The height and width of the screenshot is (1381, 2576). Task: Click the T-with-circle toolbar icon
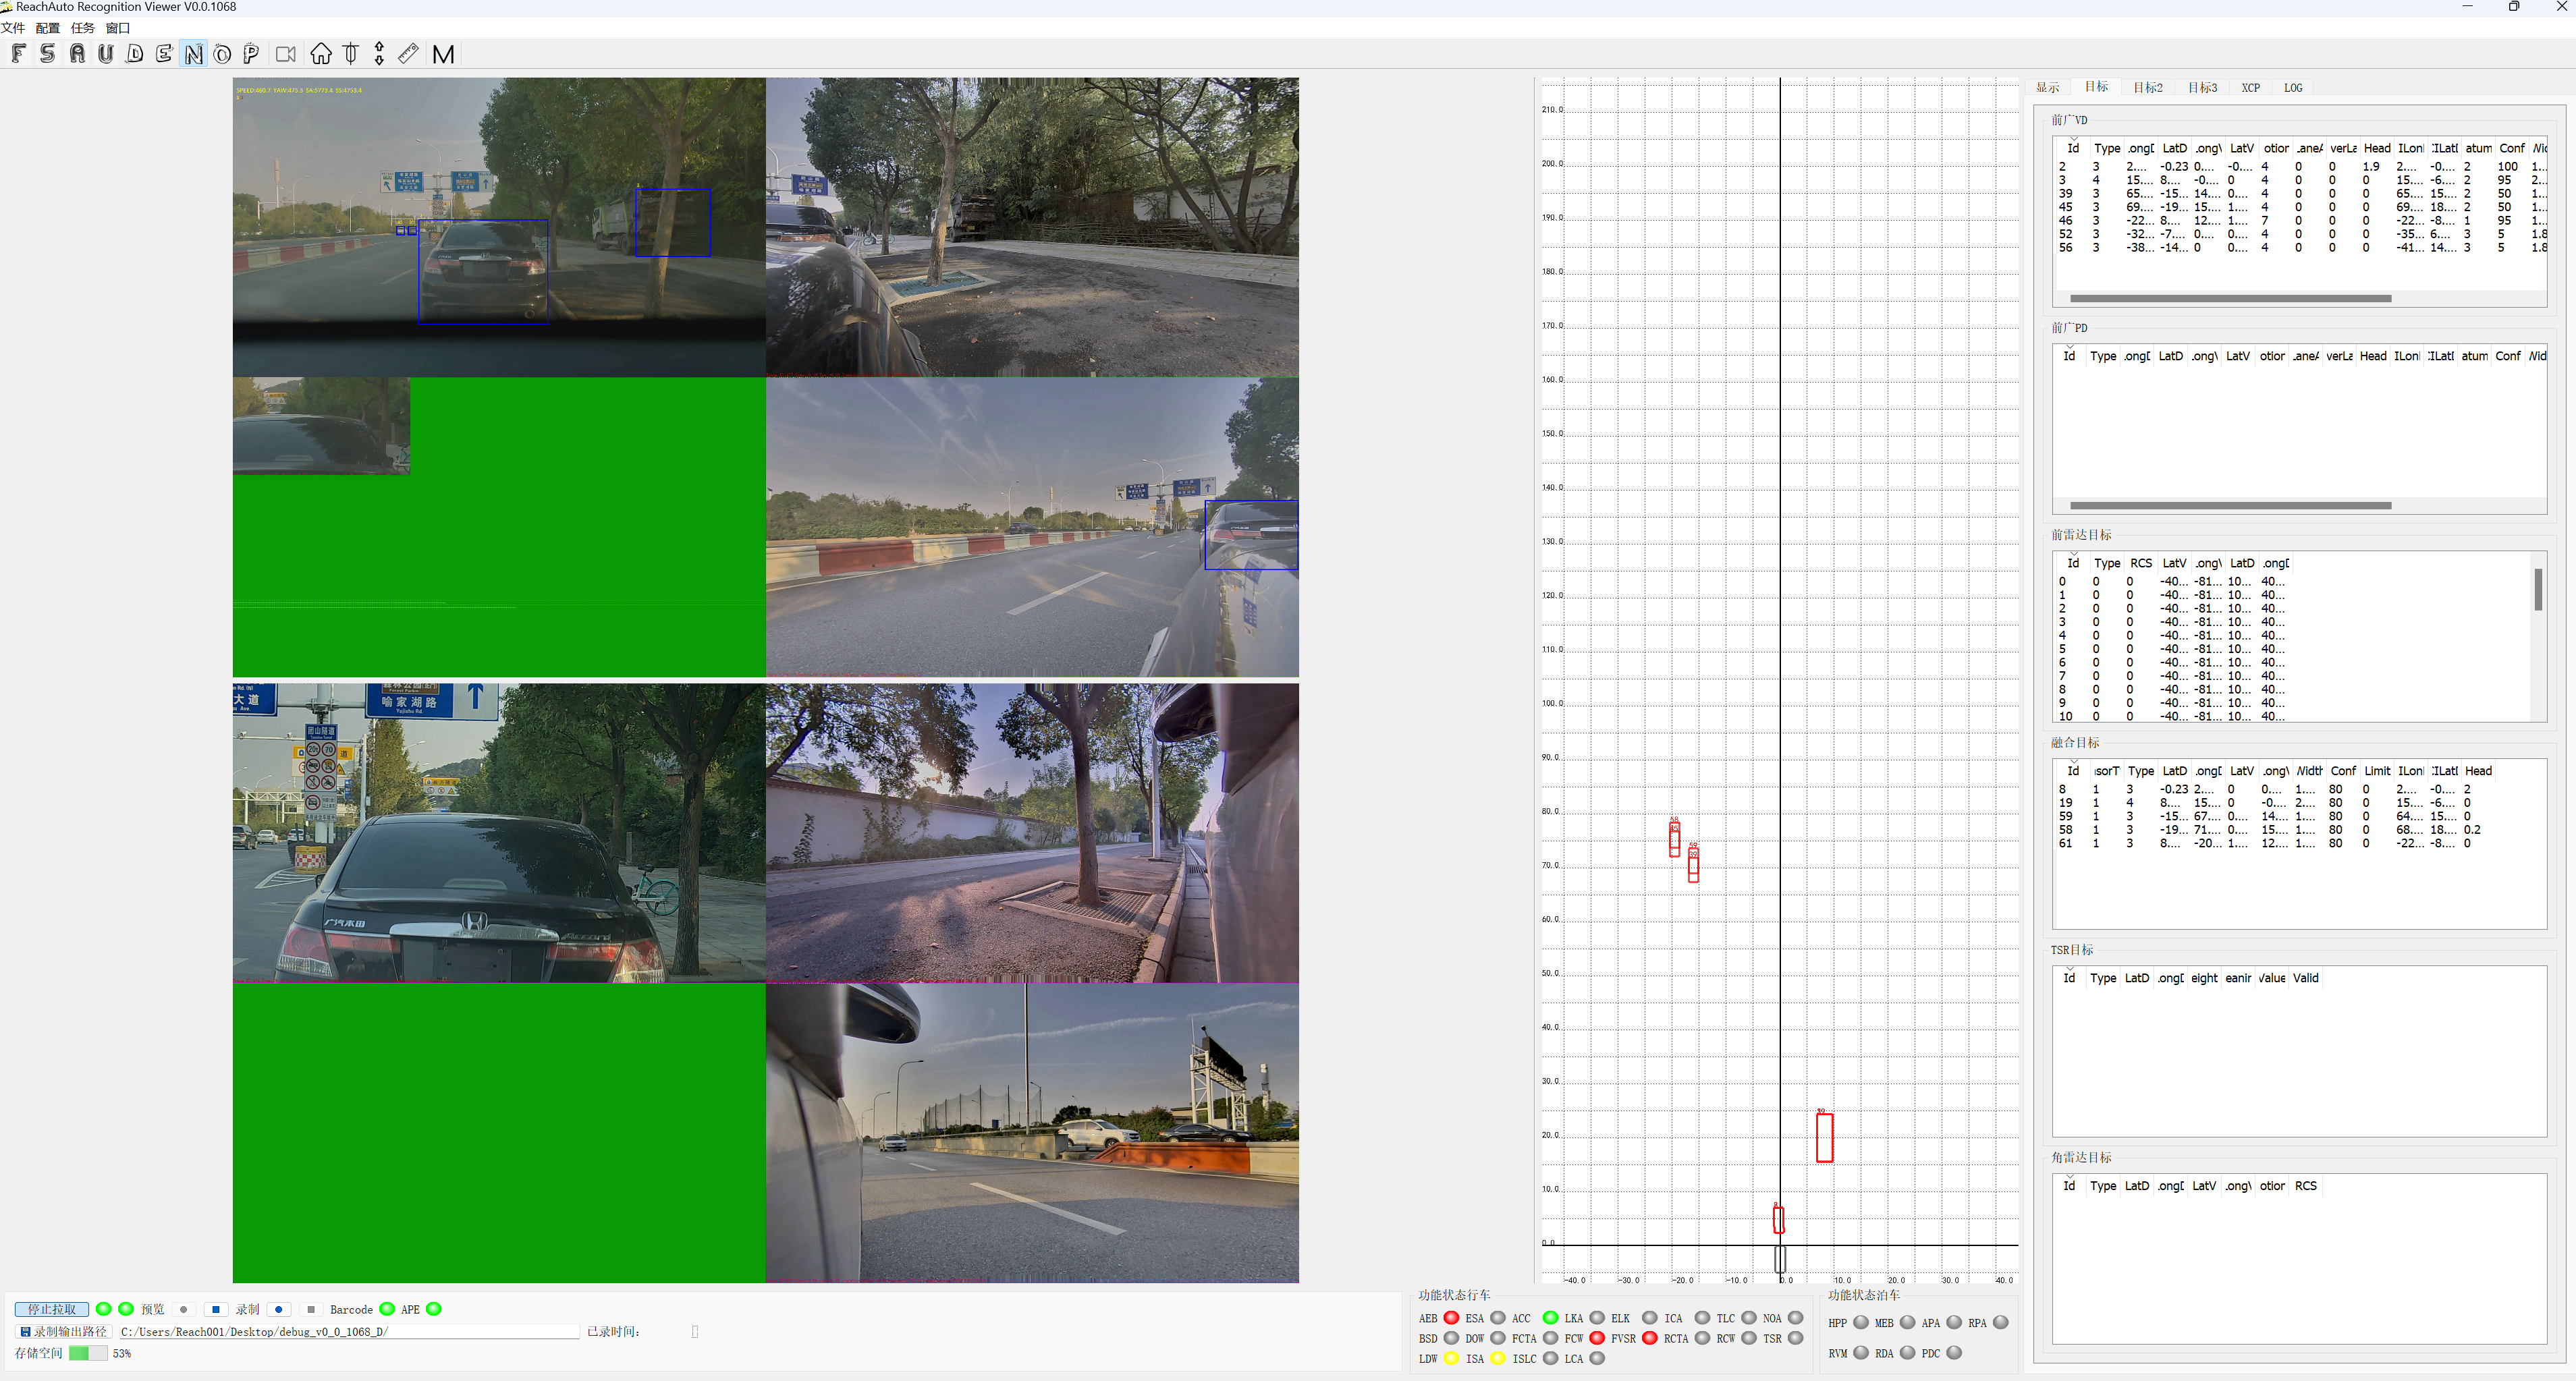click(350, 54)
